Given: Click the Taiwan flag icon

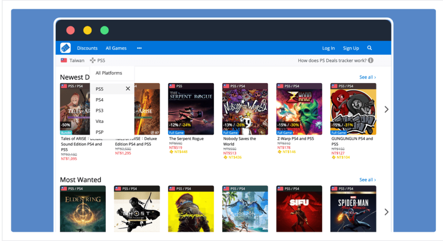Looking at the screenshot, I should tap(64, 60).
